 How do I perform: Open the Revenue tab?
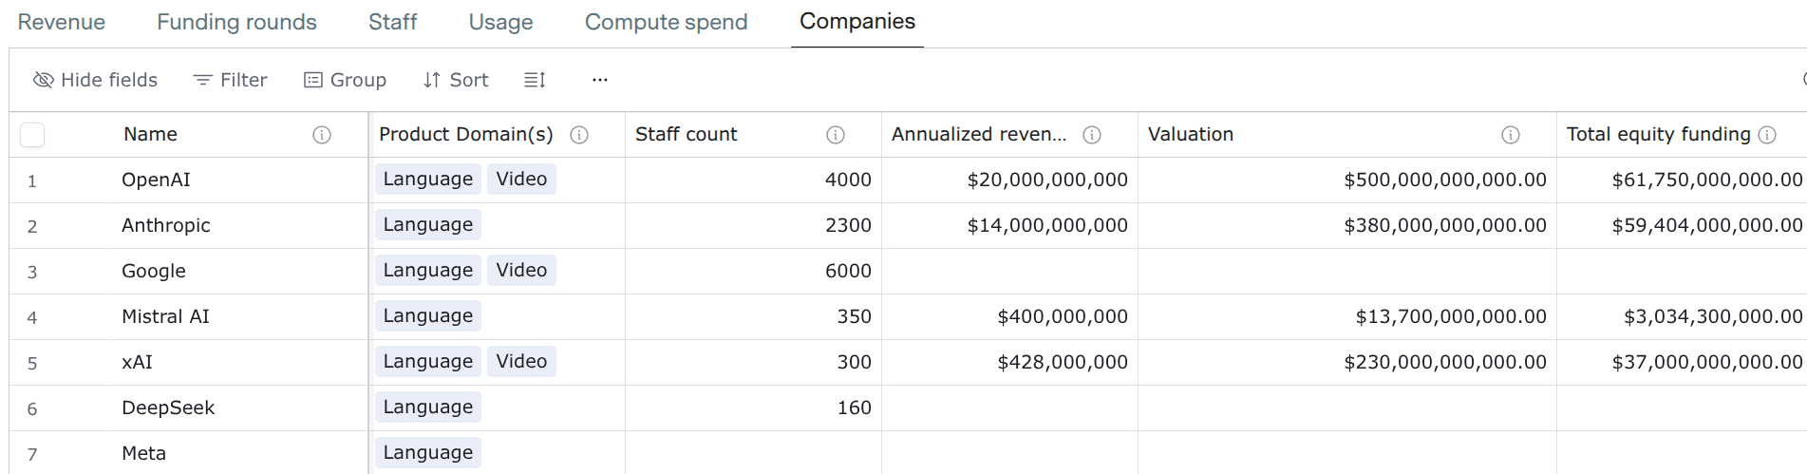[x=62, y=22]
